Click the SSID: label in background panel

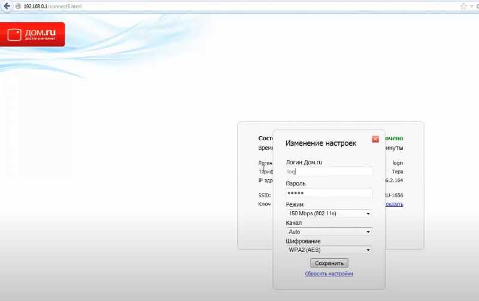click(265, 195)
